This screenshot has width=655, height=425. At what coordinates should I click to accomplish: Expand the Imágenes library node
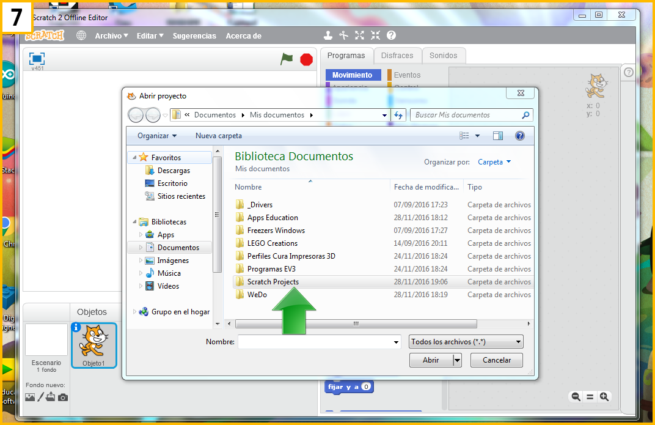pos(141,261)
